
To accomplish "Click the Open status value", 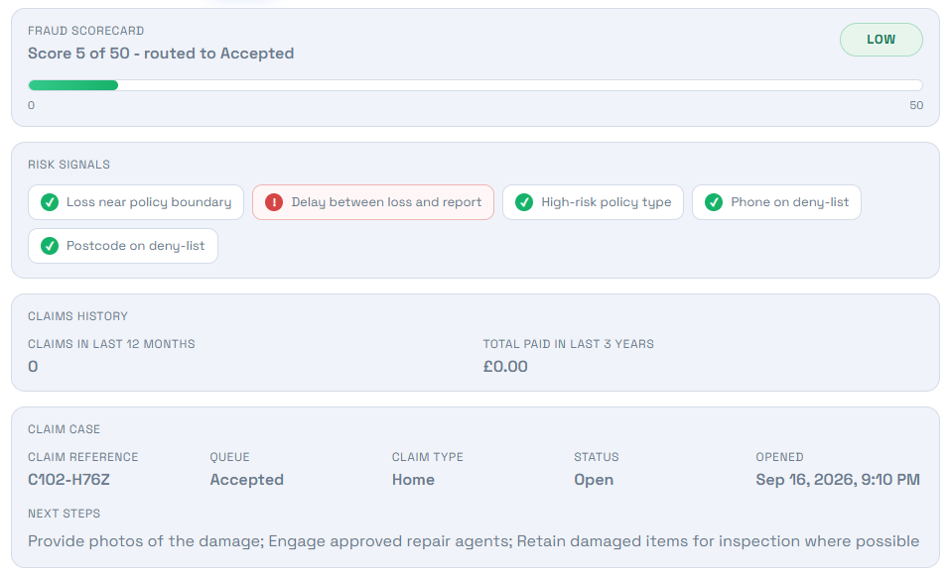I will (x=594, y=480).
